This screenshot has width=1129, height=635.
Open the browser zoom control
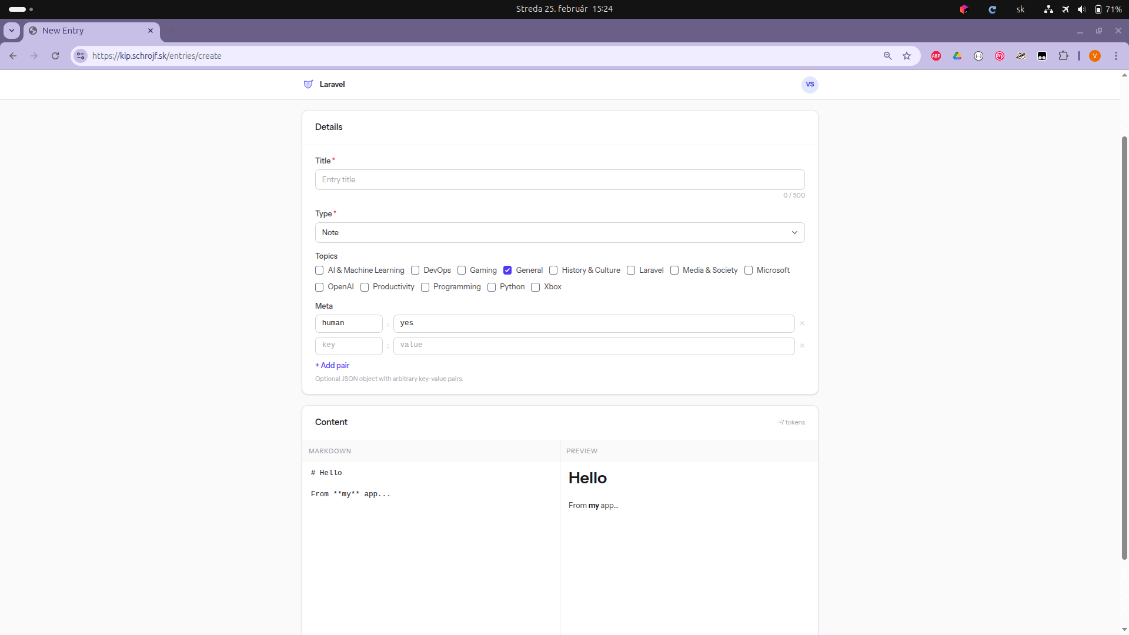coord(888,56)
